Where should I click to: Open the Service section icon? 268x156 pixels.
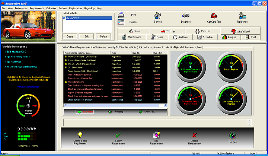[x=157, y=16]
